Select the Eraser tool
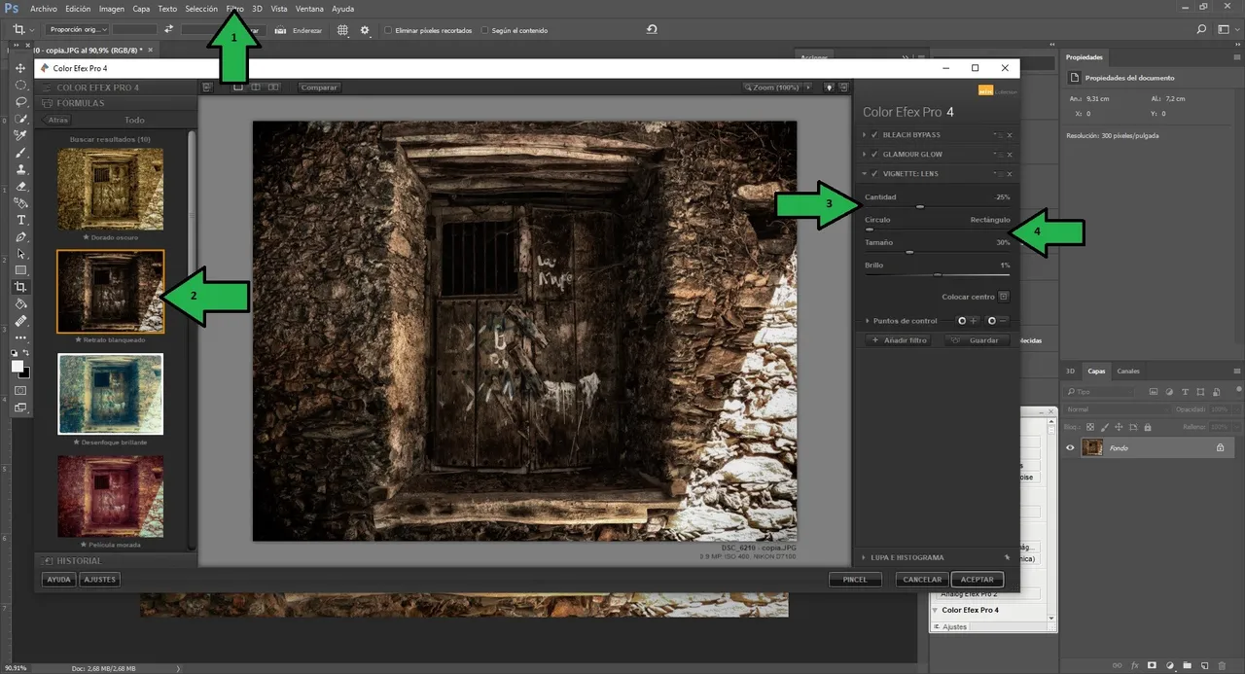The height and width of the screenshot is (674, 1245). click(x=20, y=186)
